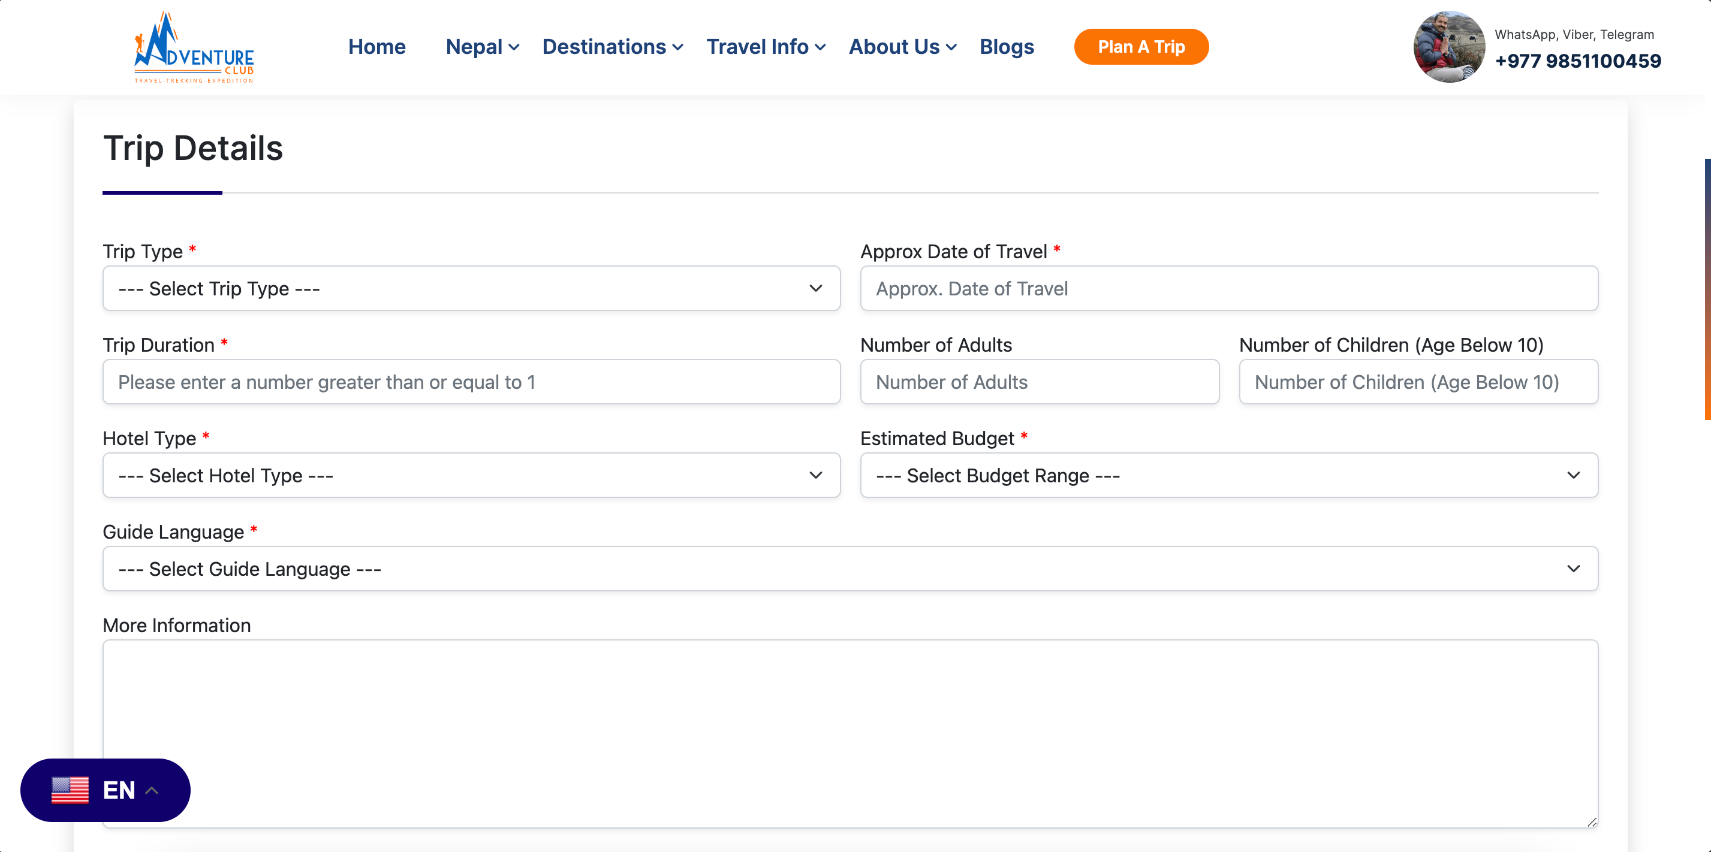Go to the Home page
Image resolution: width=1711 pixels, height=852 pixels.
coord(376,47)
